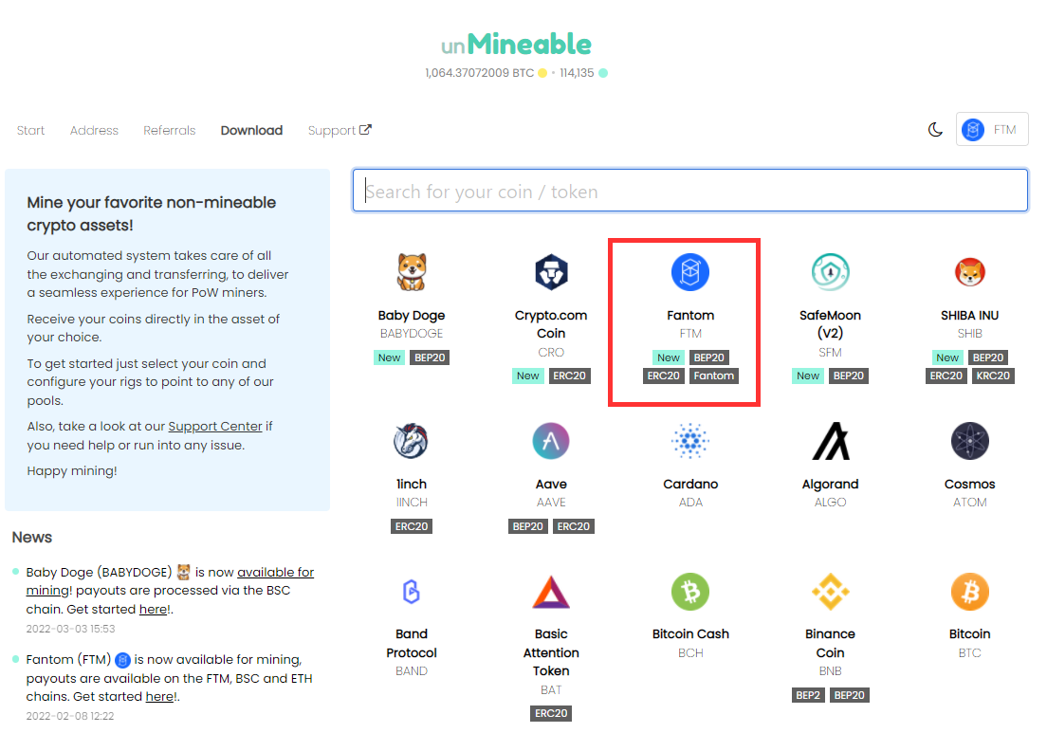
Task: Choose the Fantom FTM coin icon
Action: pos(689,272)
